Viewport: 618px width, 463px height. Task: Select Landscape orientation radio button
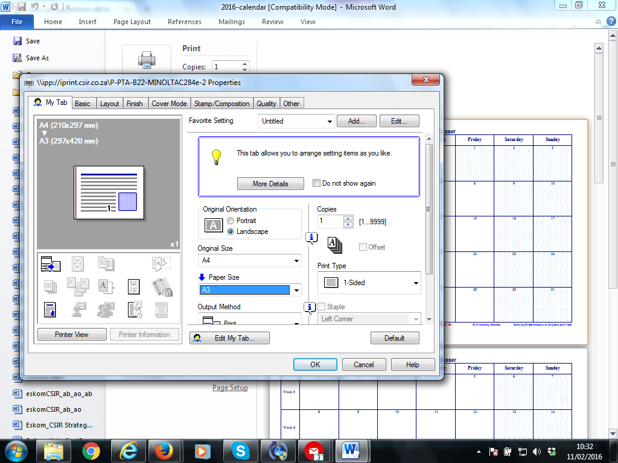(x=231, y=231)
